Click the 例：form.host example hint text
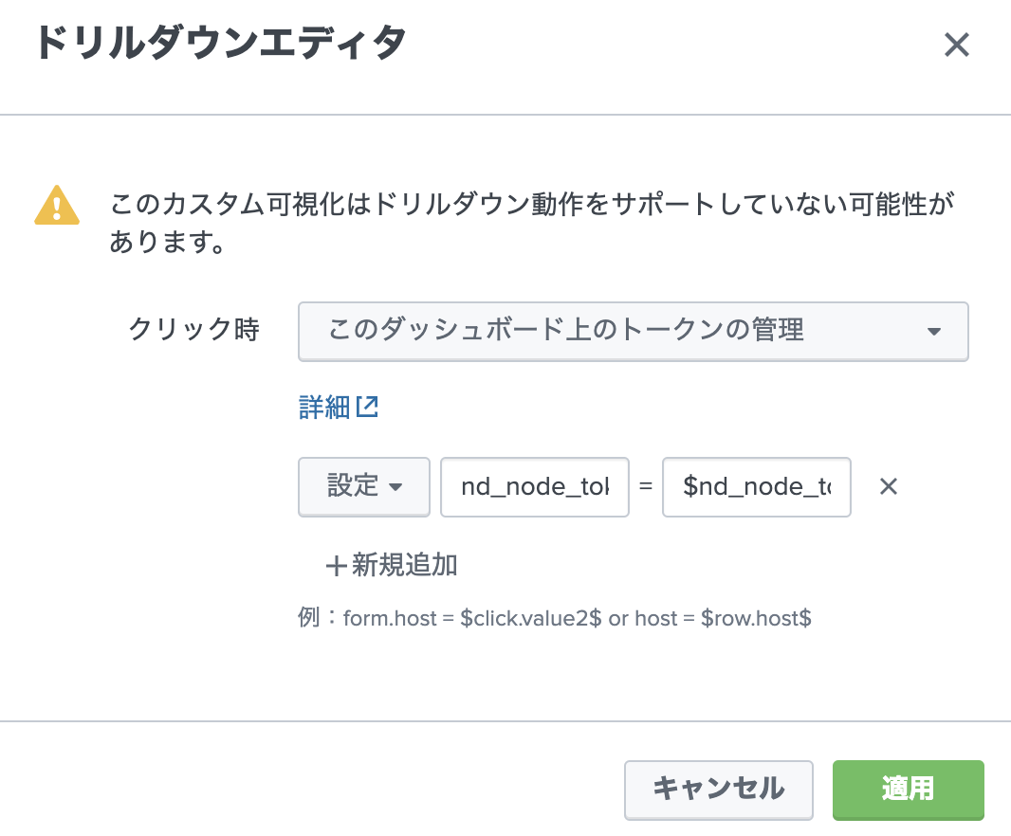 (555, 619)
